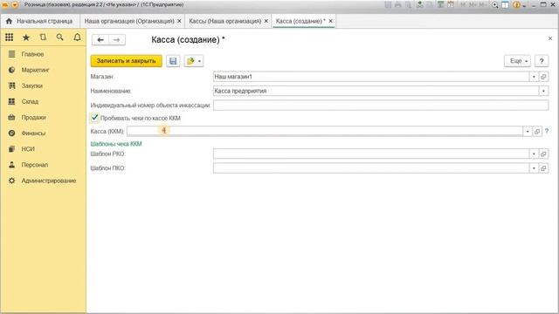Open help with question mark button
This screenshot has height=314, width=559.
pos(542,61)
